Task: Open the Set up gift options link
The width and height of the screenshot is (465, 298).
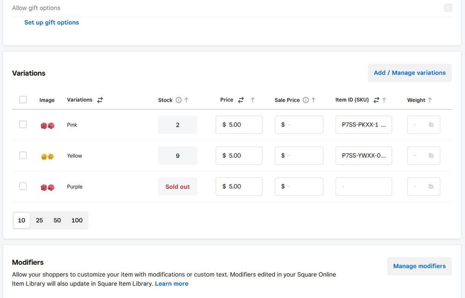Action: (52, 22)
